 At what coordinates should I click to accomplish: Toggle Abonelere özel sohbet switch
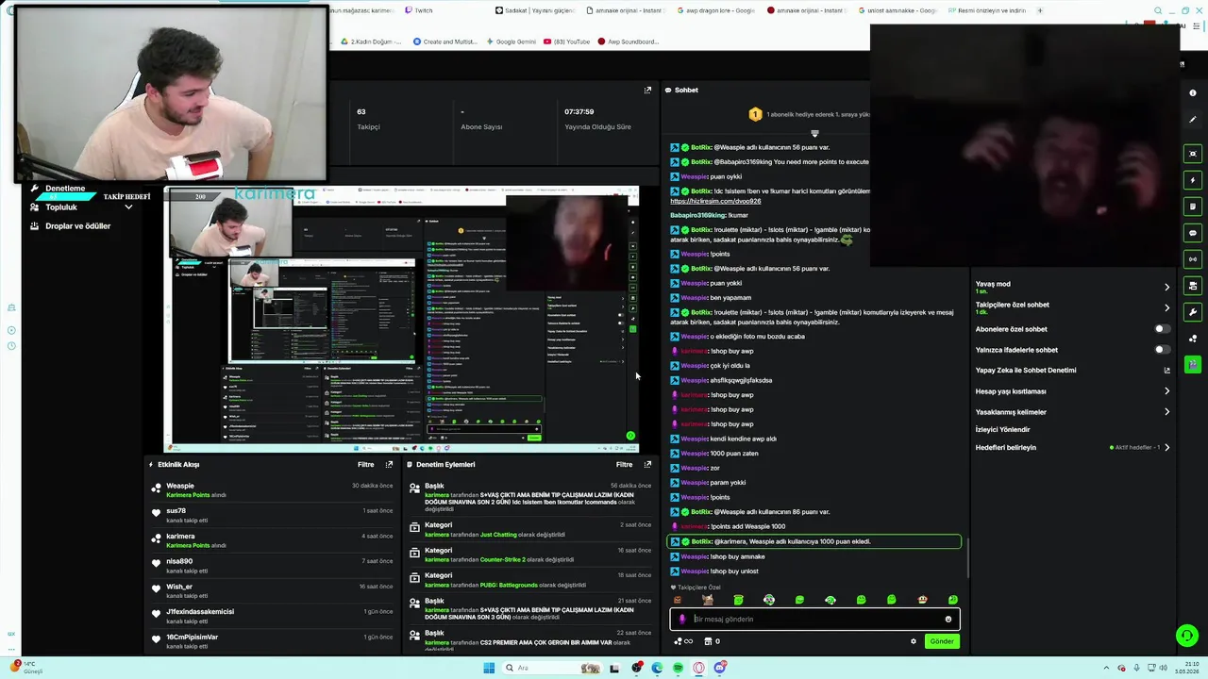(x=1163, y=329)
